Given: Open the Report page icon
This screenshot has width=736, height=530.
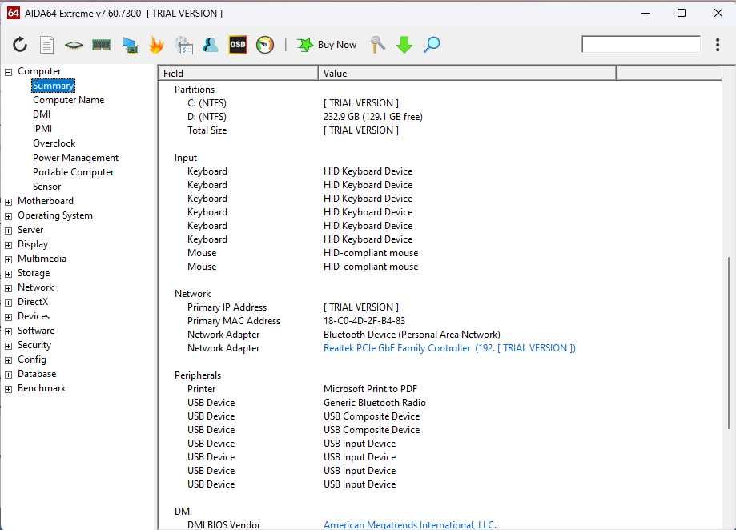Looking at the screenshot, I should pyautogui.click(x=47, y=45).
